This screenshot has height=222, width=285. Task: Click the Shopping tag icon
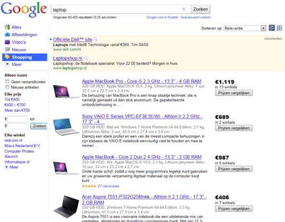(x=7, y=57)
